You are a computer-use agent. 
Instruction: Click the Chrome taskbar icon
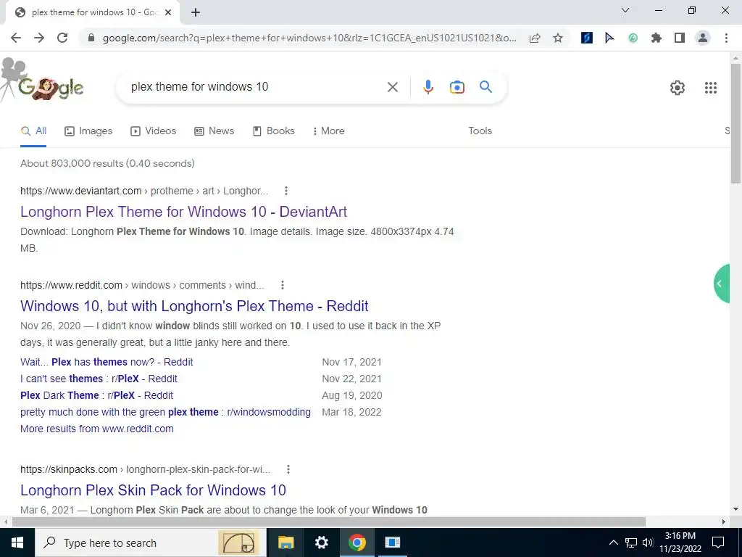click(357, 542)
